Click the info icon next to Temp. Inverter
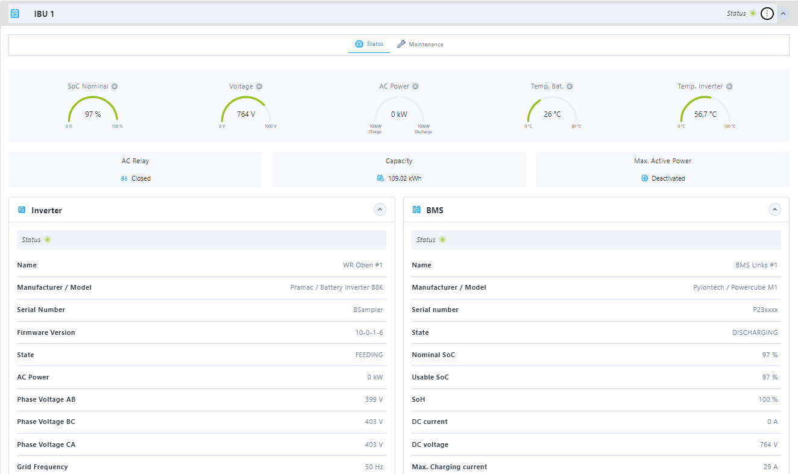 click(729, 86)
